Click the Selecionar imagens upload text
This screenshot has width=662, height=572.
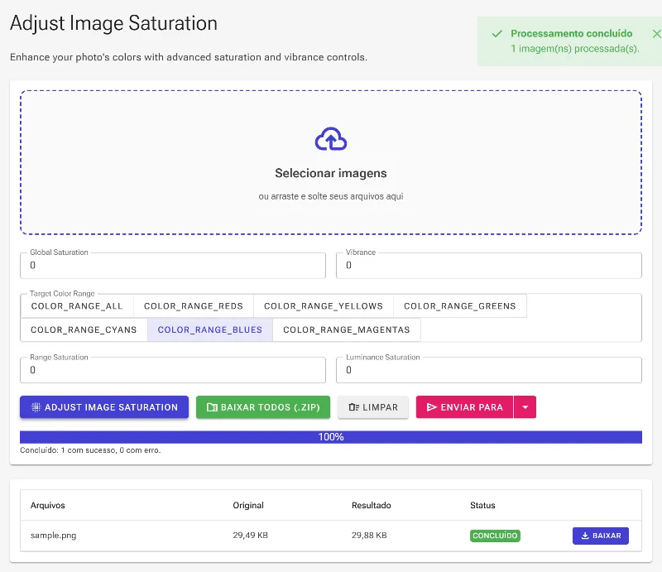point(330,173)
